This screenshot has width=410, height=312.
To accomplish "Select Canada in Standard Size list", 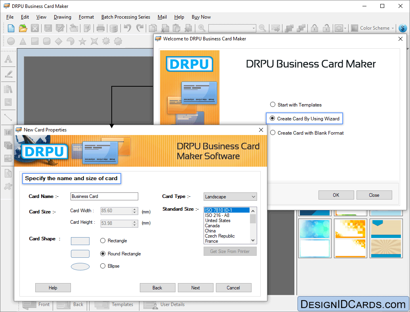I will 227,226.
